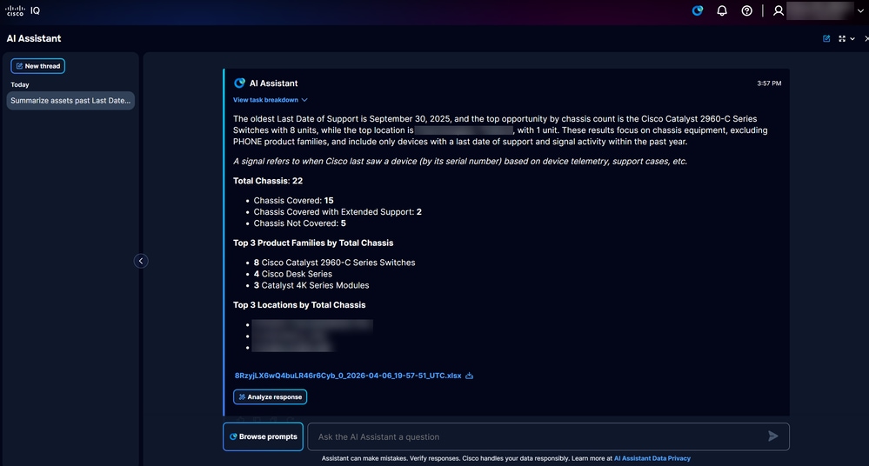Open the notifications bell
Screen dimensions: 869x466
722,10
